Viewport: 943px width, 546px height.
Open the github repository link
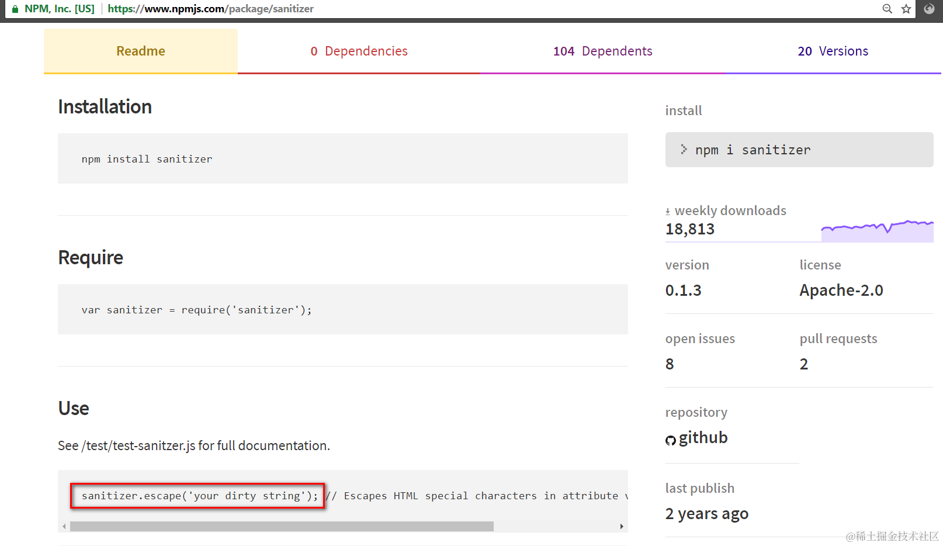pos(703,437)
